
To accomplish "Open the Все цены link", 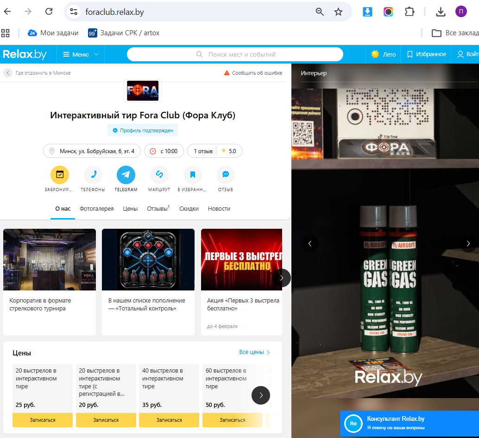I will (254, 352).
